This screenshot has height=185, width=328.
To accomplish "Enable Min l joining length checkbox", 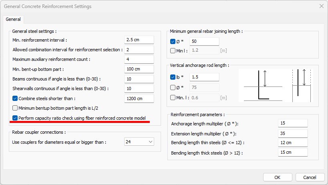I will (173, 50).
